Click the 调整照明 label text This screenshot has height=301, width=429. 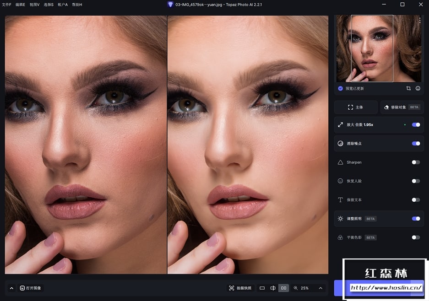(x=354, y=219)
